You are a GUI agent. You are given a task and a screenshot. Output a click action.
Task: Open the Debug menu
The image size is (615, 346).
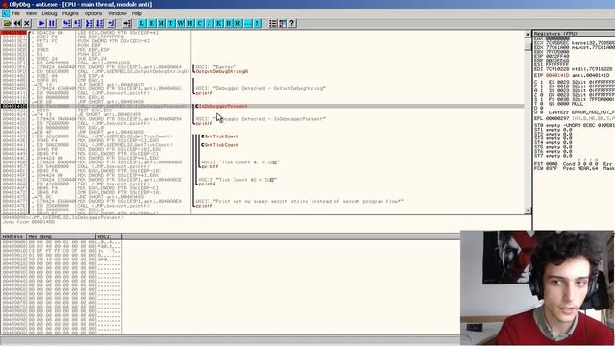(49, 13)
